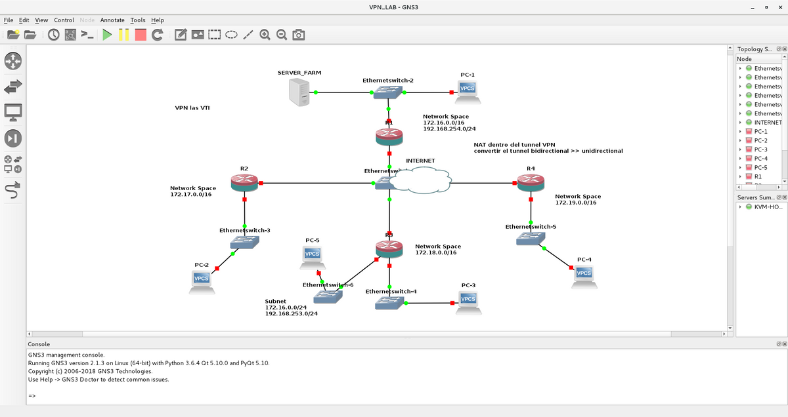
Task: Stop all devices using the red stop icon
Action: [x=140, y=34]
